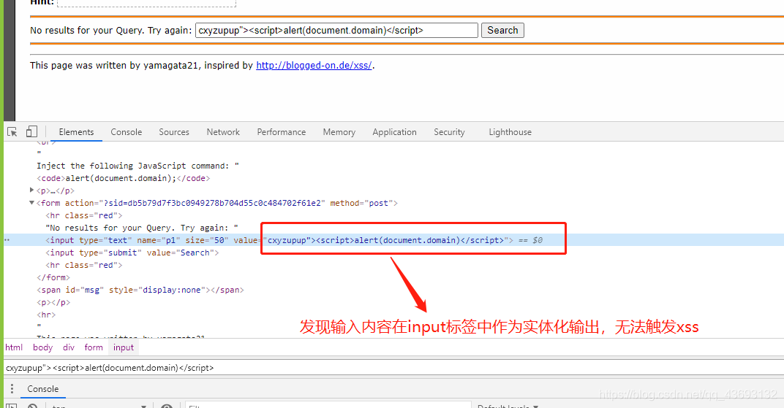Open the blogged-on.de/xss link

(x=314, y=66)
